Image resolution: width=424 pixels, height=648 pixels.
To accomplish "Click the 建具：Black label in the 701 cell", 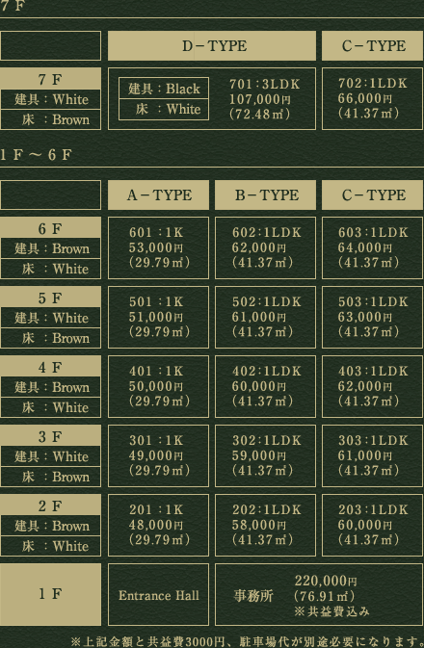I will 164,89.
